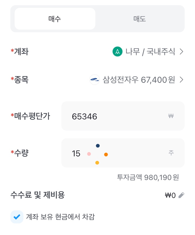The width and height of the screenshot is (195, 235).
Task: Click the yellow dot in quantity field
Action: pyautogui.click(x=97, y=163)
